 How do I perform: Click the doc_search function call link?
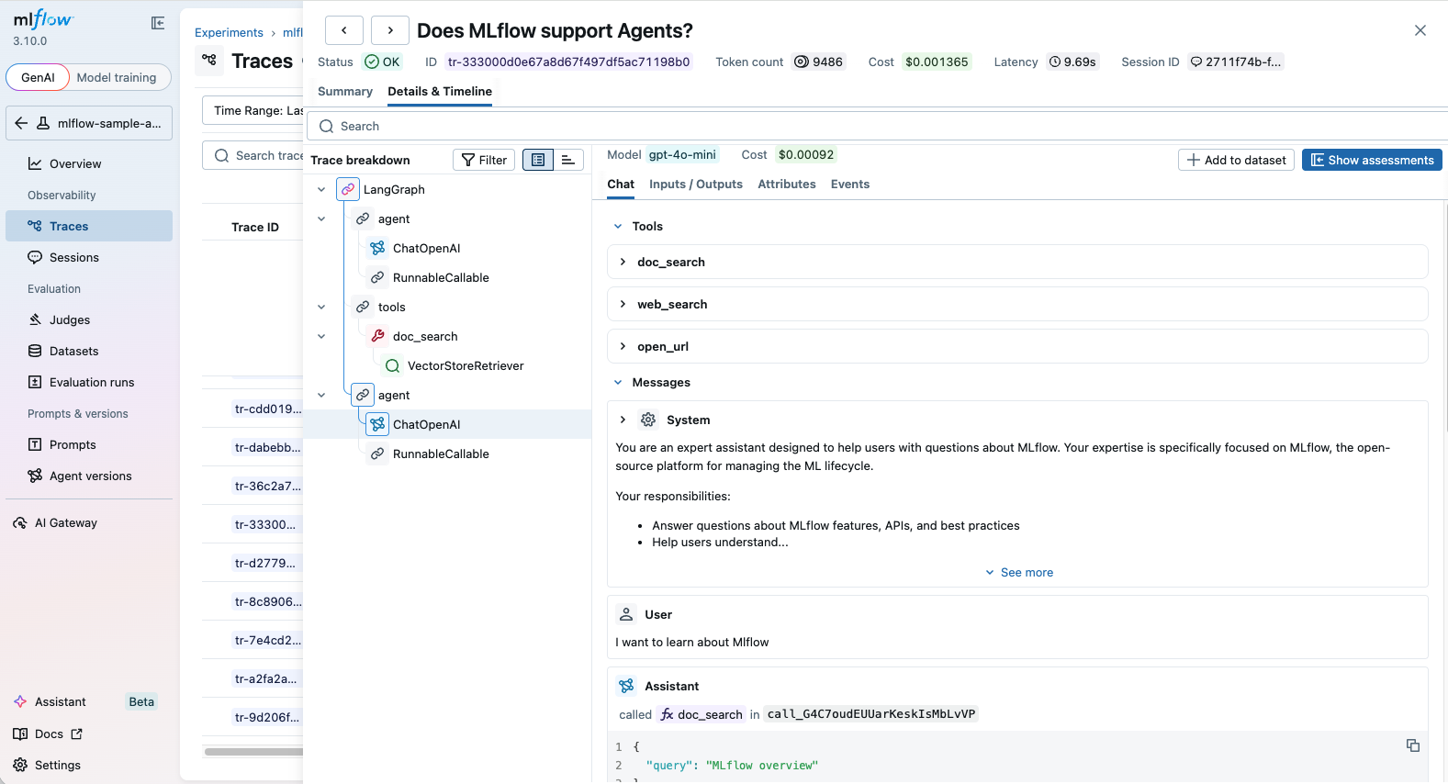pyautogui.click(x=702, y=714)
